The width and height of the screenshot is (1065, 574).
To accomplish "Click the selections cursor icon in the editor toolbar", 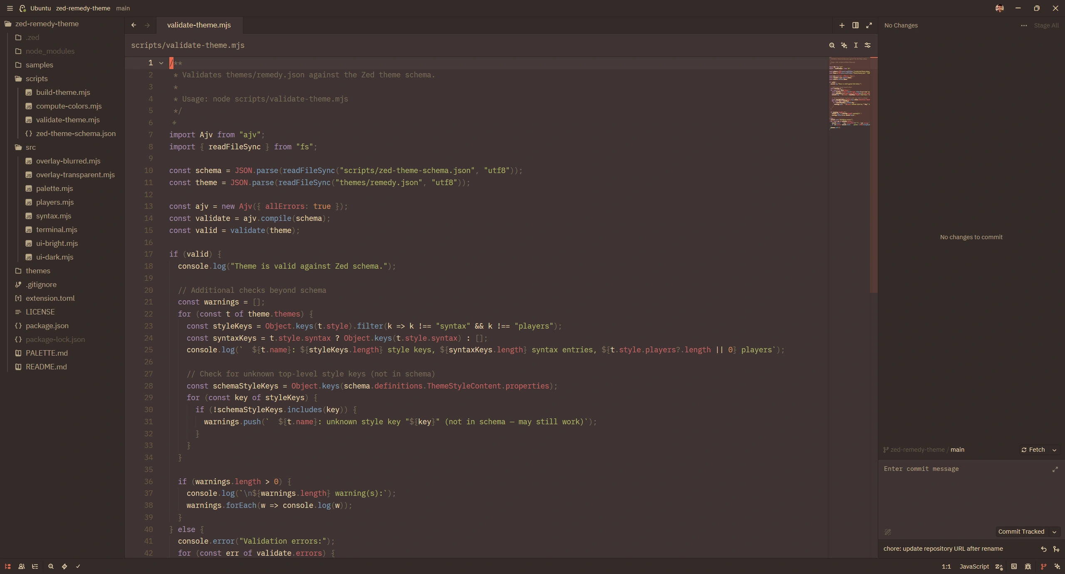I will (856, 45).
